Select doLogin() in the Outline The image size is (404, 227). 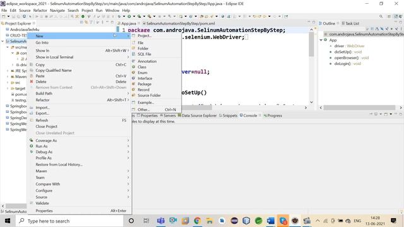pos(347,64)
